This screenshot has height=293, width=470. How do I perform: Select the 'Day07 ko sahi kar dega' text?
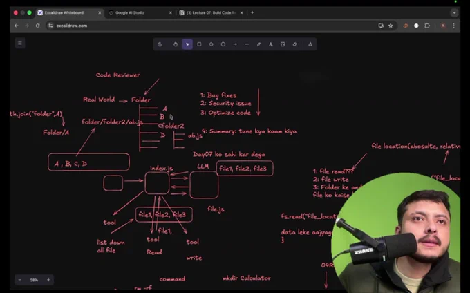click(x=229, y=155)
